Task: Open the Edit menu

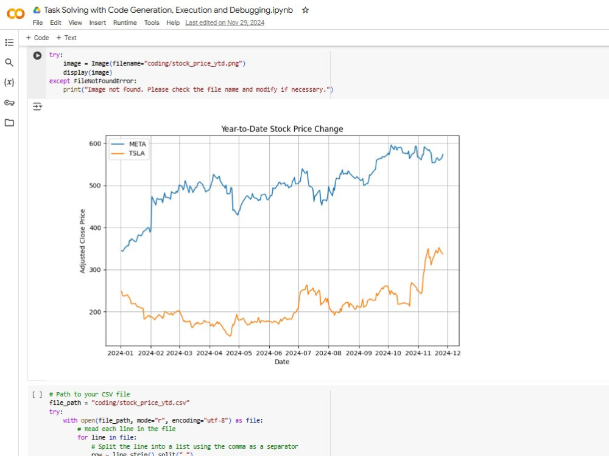Action: (55, 22)
